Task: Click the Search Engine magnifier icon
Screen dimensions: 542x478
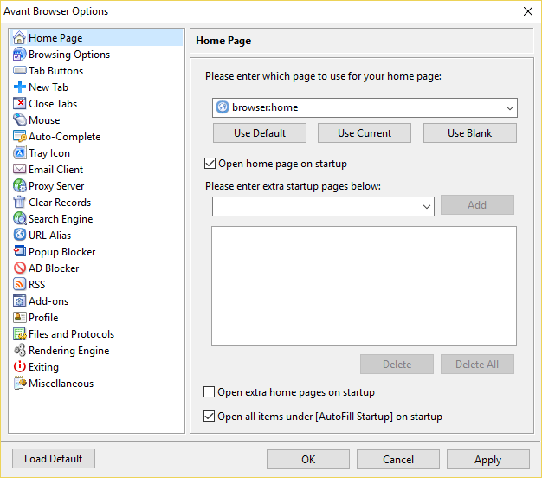Action: [19, 218]
